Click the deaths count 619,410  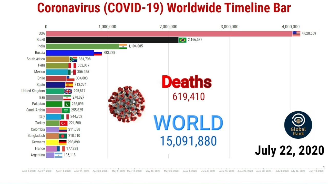pos(189,97)
